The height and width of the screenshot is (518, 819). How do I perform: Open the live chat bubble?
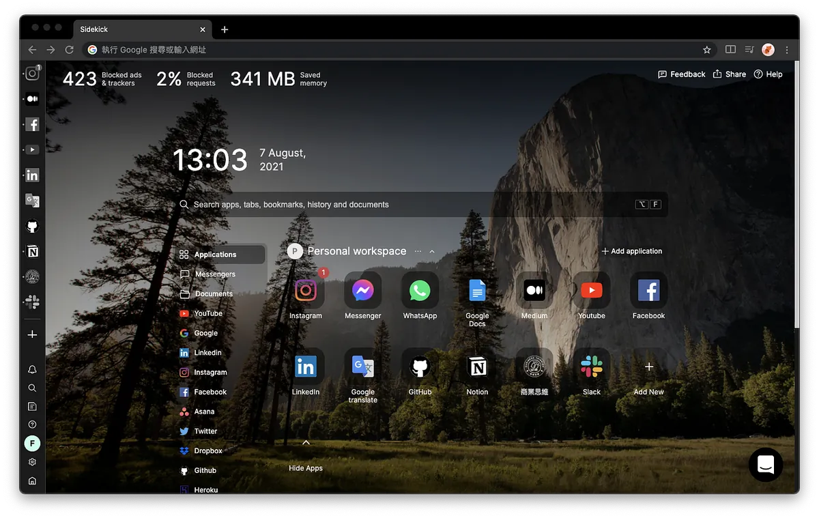point(765,465)
